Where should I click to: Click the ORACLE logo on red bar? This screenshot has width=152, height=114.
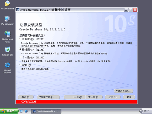tap(29, 101)
